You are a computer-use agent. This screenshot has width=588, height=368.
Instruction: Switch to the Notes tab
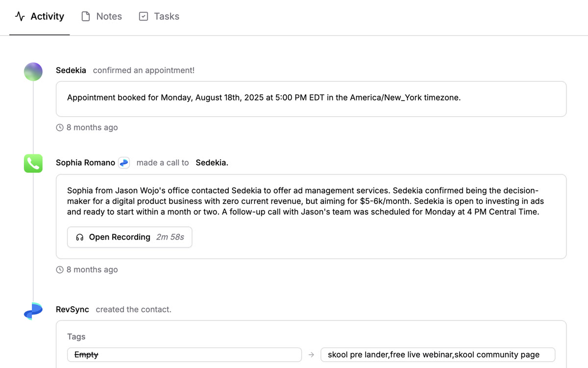click(109, 16)
